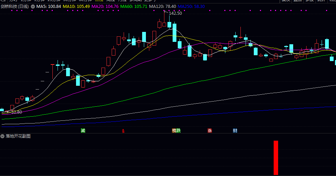Open the red 涨 event marker
Image resolution: width=336 pixels, height=176 pixels.
[x=210, y=130]
